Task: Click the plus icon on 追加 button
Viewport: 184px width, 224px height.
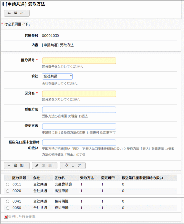Action: pyautogui.click(x=9, y=166)
